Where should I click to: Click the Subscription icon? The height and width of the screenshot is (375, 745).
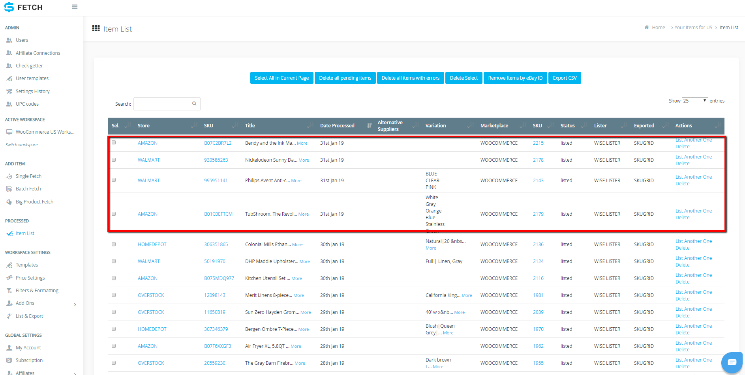(9, 360)
